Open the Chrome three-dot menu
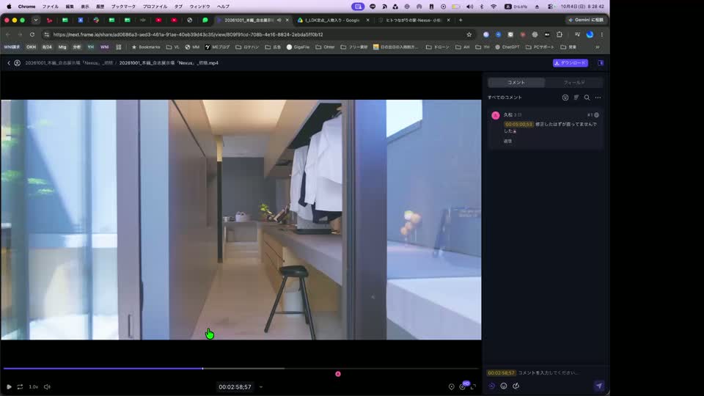This screenshot has height=396, width=704. (x=602, y=34)
